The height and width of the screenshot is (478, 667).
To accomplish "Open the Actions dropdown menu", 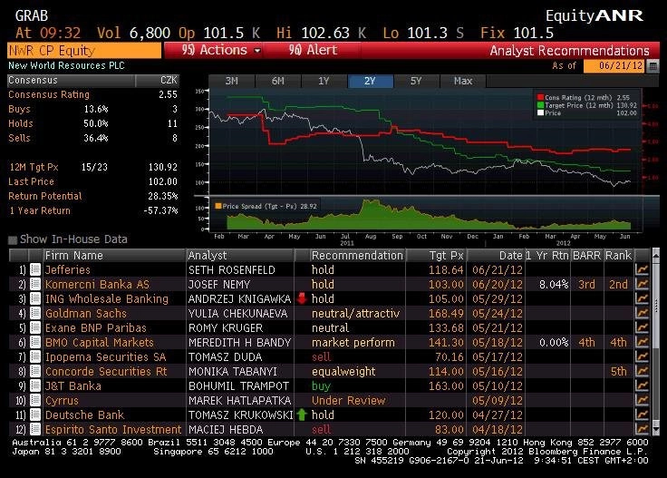I will coord(220,50).
